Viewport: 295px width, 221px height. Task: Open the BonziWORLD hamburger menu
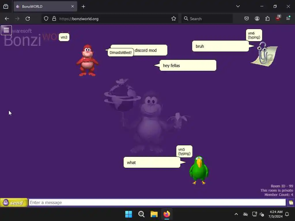(x=6, y=30)
